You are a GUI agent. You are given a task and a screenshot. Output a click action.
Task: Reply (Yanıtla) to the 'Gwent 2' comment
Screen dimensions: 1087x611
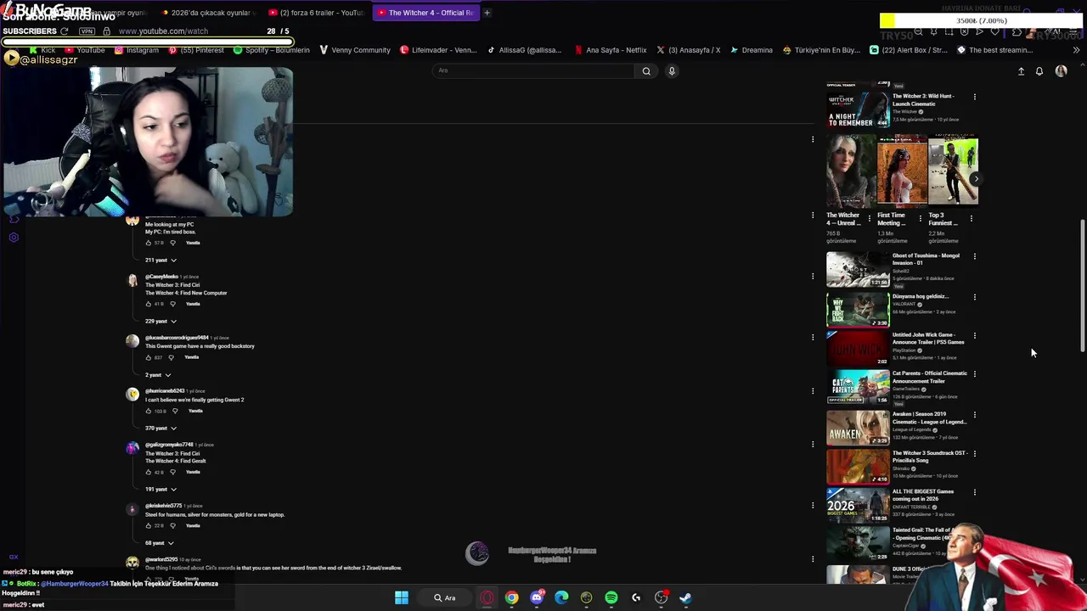click(195, 411)
